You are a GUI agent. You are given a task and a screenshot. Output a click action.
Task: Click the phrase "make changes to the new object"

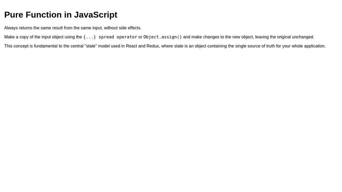222,37
